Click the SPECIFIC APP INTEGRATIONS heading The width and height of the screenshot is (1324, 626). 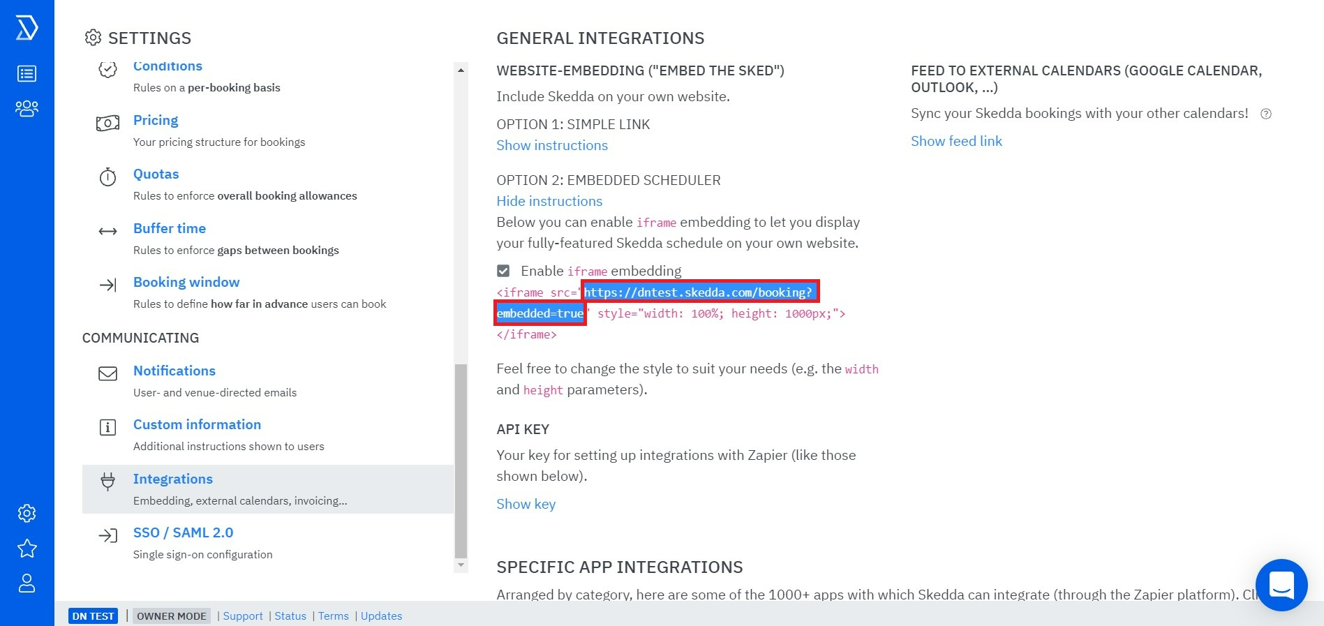tap(620, 567)
